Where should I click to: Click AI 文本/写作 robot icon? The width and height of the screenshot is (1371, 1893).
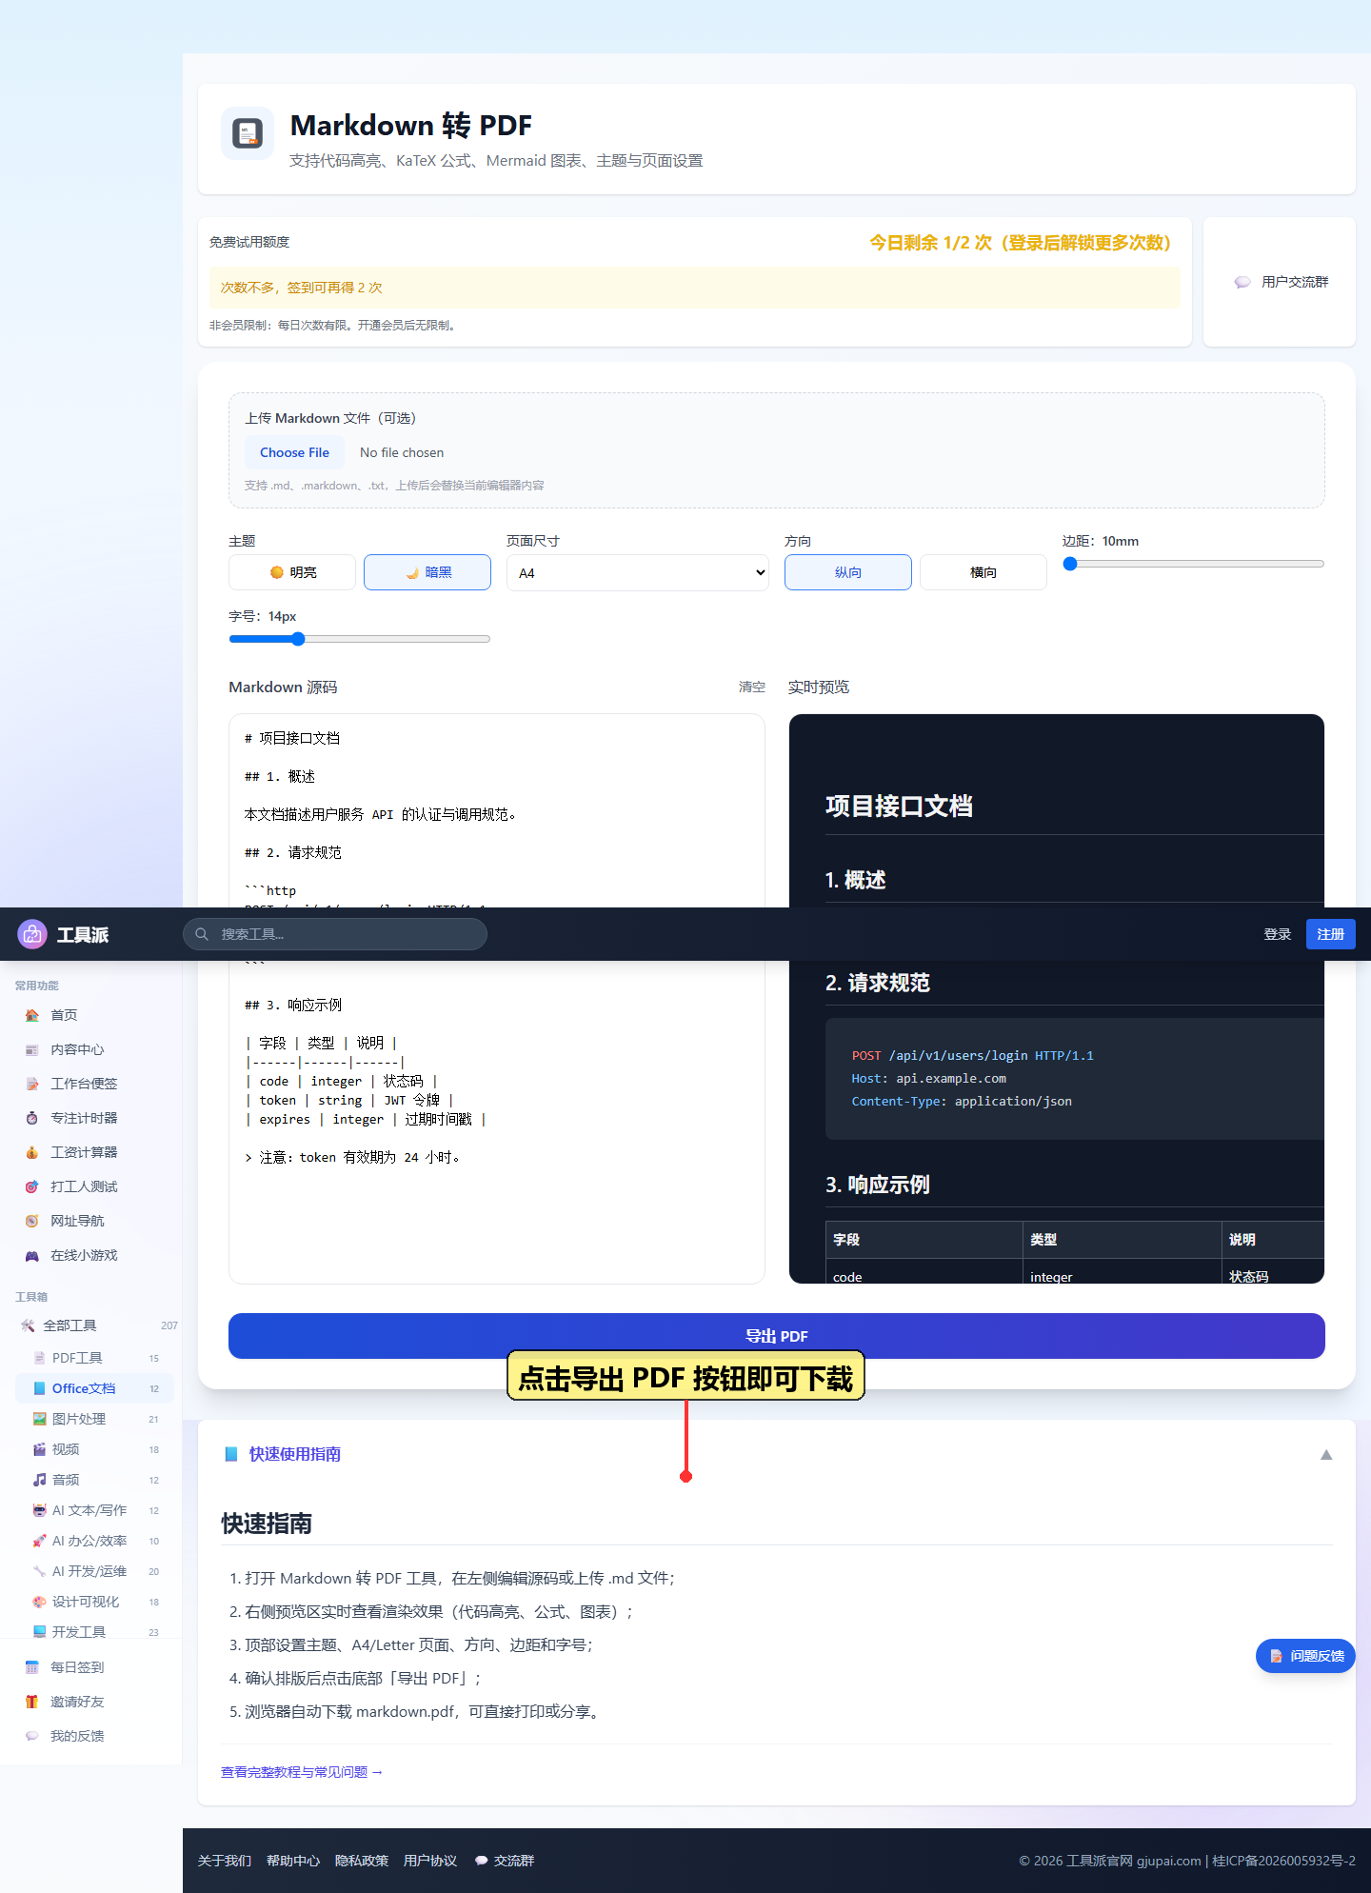tap(40, 1510)
